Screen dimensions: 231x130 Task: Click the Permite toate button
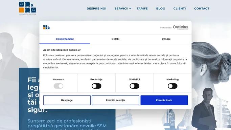(x=164, y=100)
